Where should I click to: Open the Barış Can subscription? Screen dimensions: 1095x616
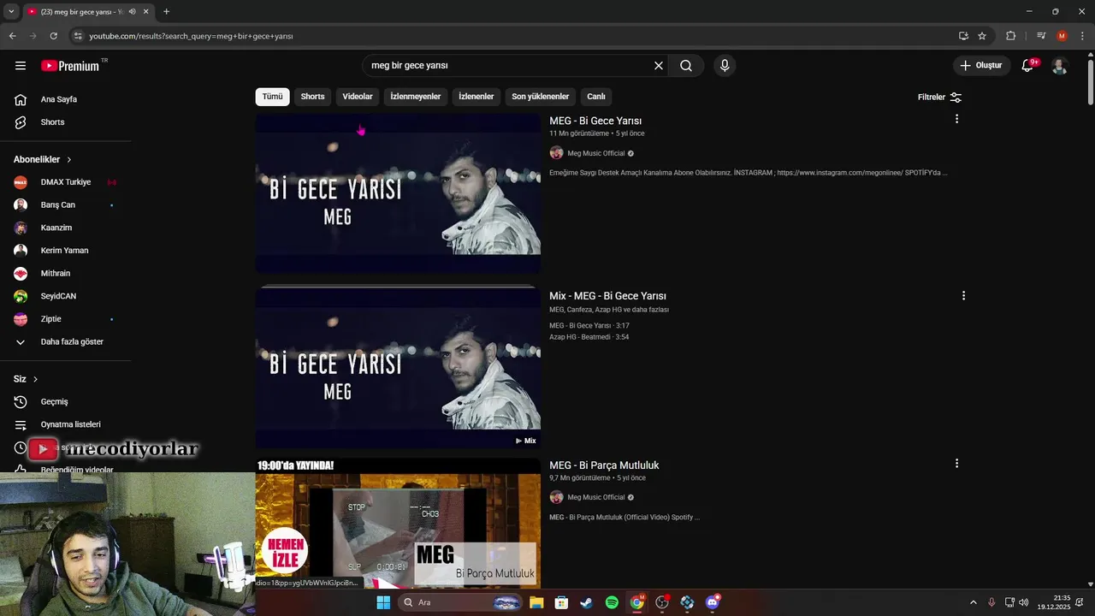click(x=65, y=205)
